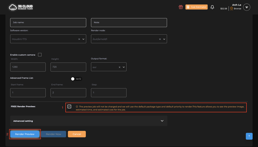Click the Render Now button
The height and width of the screenshot is (147, 258).
53,134
